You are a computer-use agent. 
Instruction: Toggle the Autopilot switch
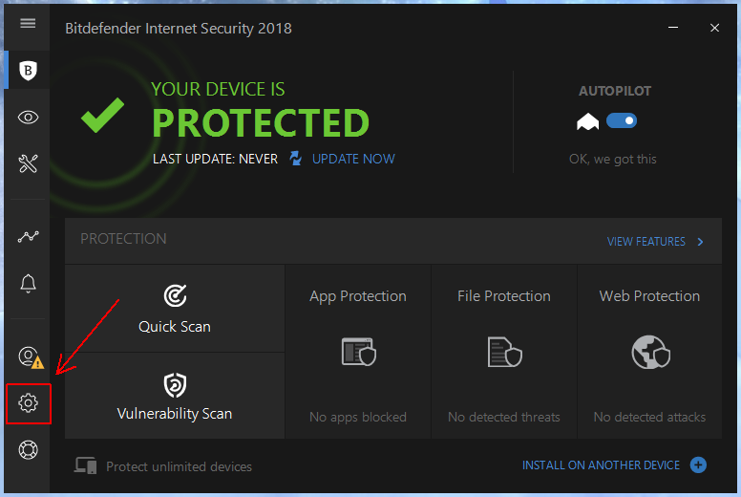tap(622, 121)
